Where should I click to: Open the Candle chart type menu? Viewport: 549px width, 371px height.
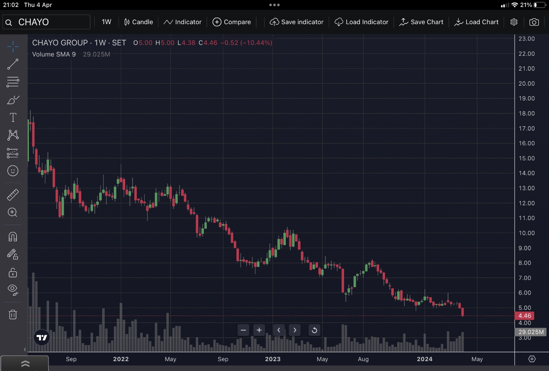pos(138,22)
